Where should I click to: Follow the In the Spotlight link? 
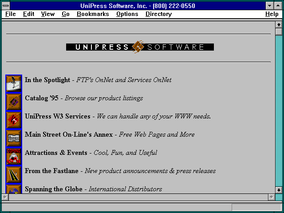47,80
